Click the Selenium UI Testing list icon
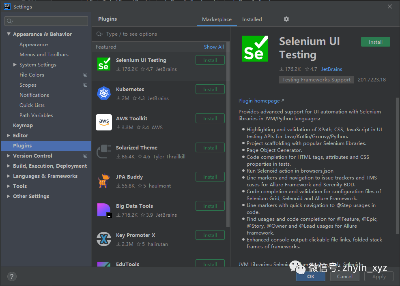 click(104, 64)
